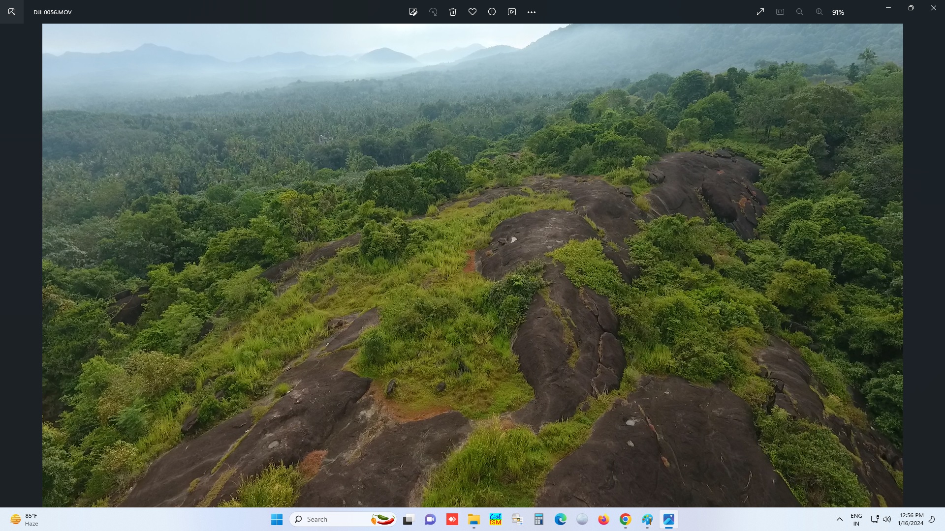945x531 pixels.
Task: Click the grayed-out rotate icon
Action: tap(433, 12)
